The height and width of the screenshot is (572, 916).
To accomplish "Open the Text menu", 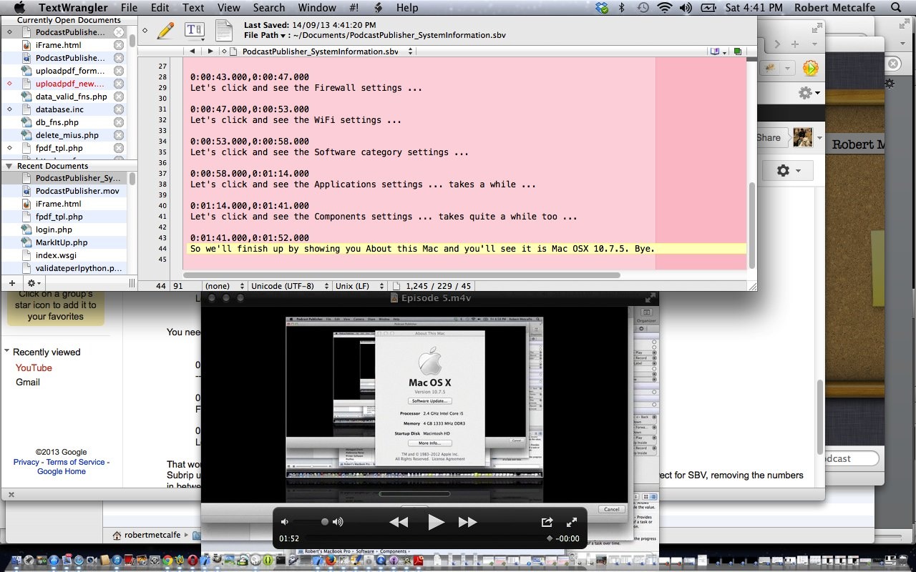I will point(193,8).
